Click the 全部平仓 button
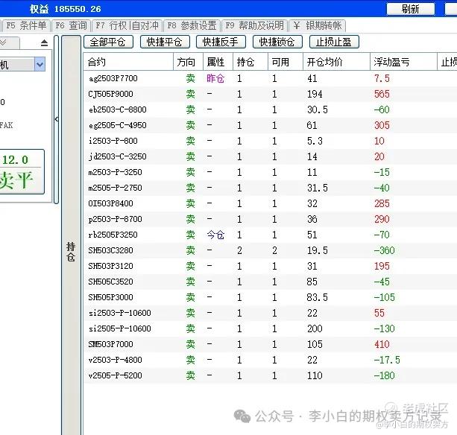The height and width of the screenshot is (435, 457). [108, 42]
